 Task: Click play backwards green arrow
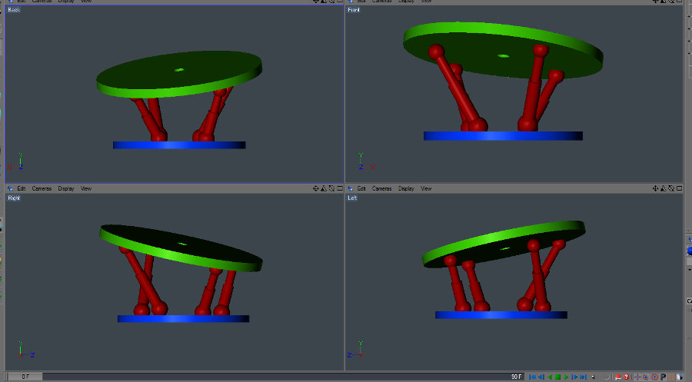click(549, 377)
